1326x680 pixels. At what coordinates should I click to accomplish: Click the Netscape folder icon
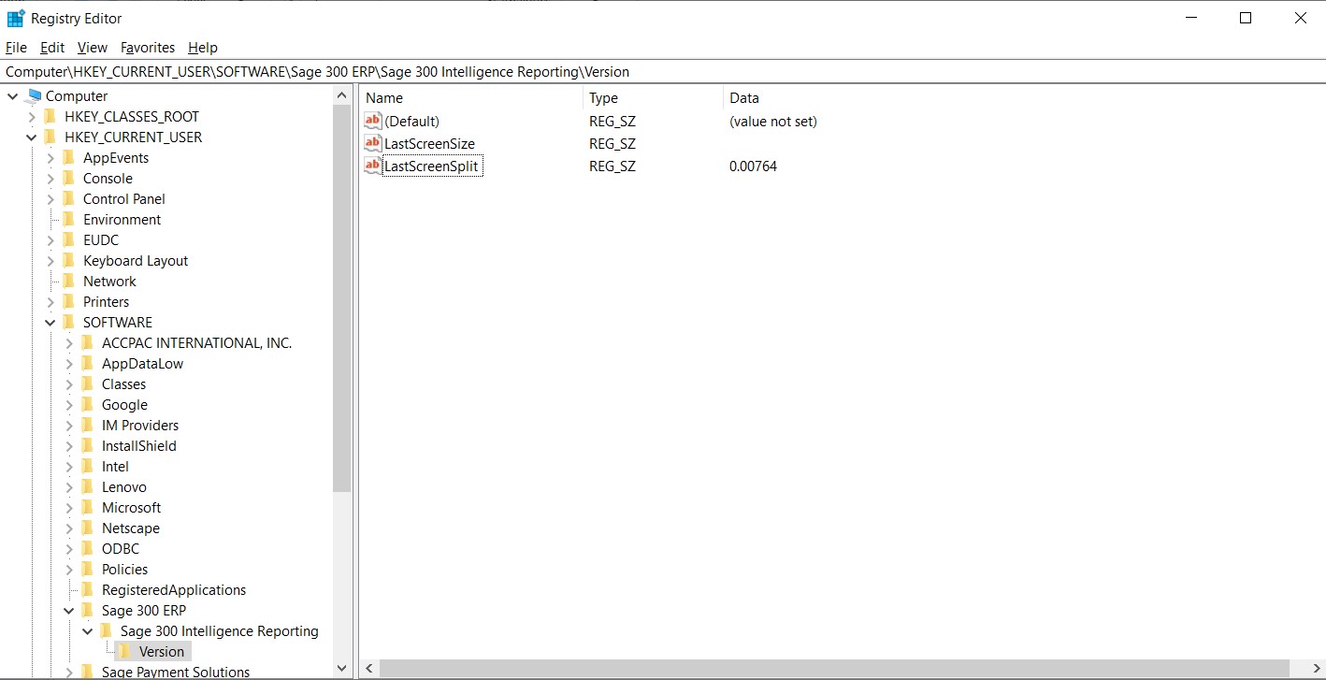point(88,528)
